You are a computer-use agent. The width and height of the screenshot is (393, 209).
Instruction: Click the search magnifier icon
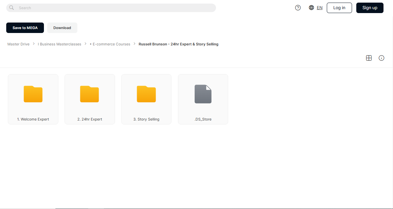[x=11, y=8]
